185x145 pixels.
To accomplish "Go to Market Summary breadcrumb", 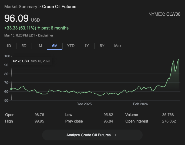I will [21, 6].
